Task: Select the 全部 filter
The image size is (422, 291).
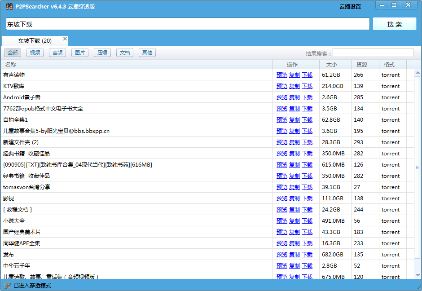Action: 13,53
